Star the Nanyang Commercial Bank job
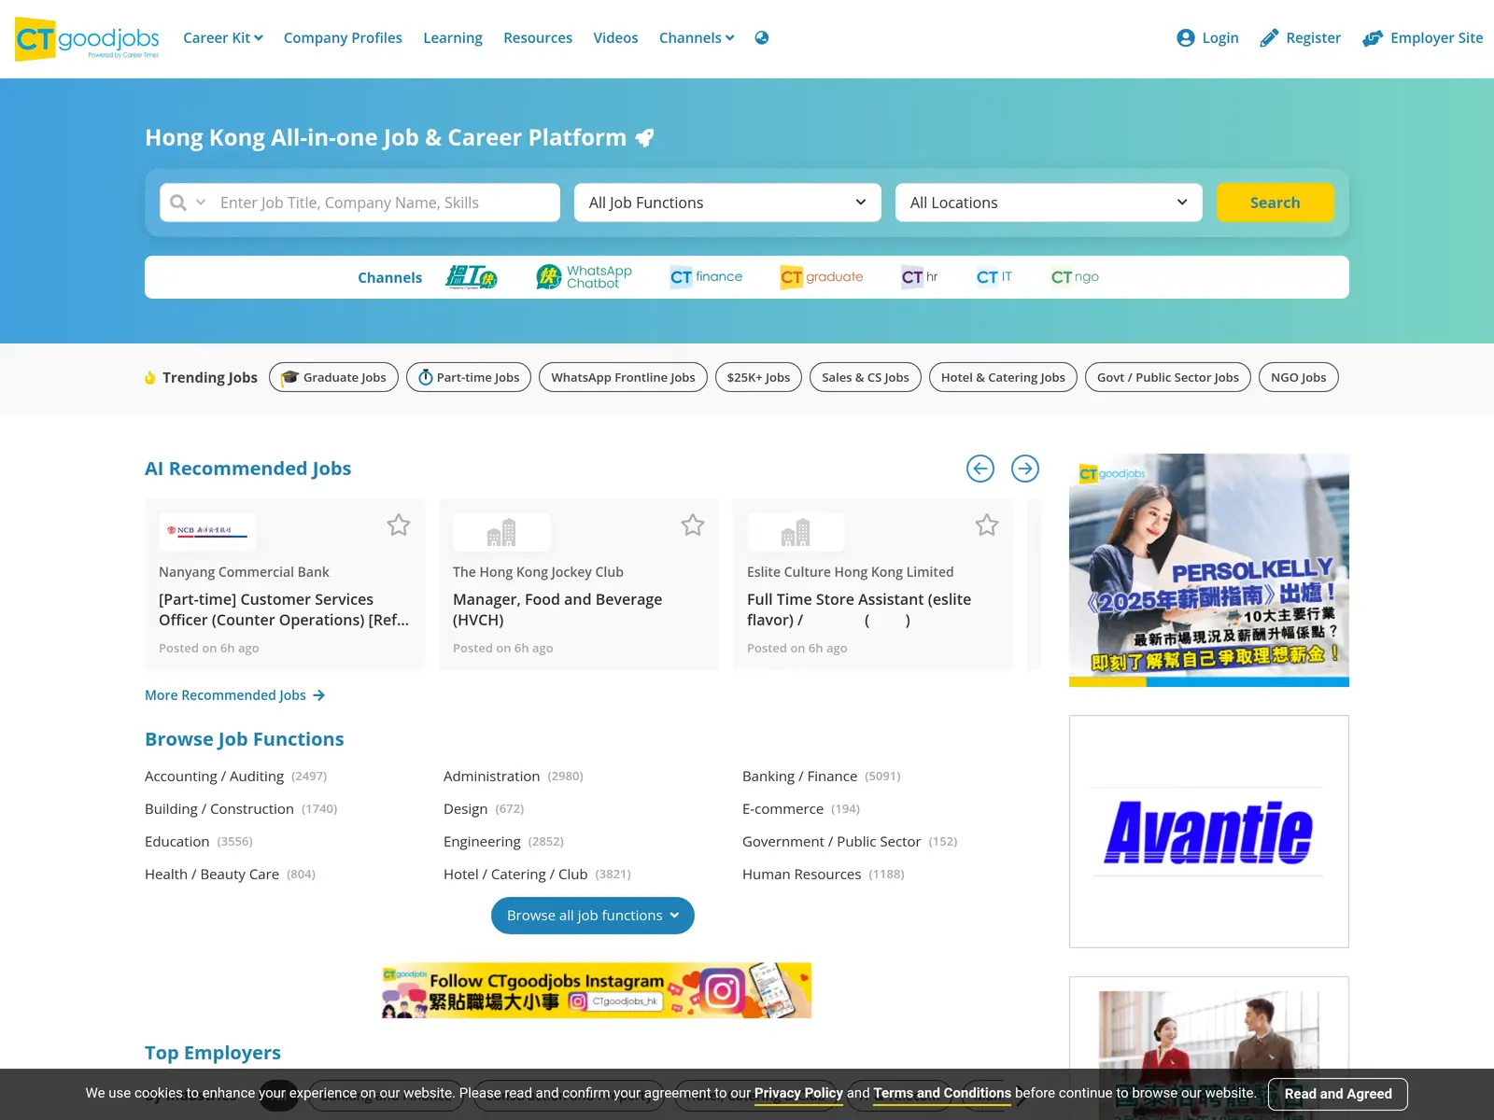 (x=399, y=525)
